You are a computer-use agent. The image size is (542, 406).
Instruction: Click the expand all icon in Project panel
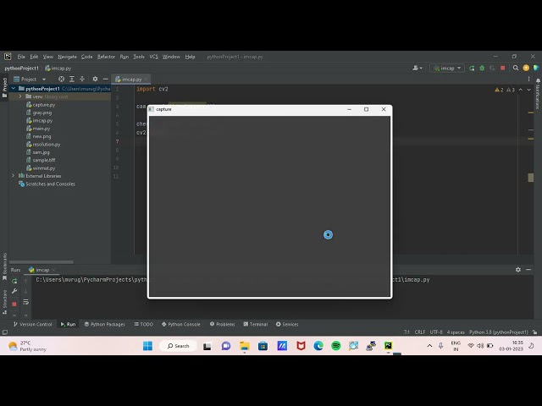pos(72,79)
